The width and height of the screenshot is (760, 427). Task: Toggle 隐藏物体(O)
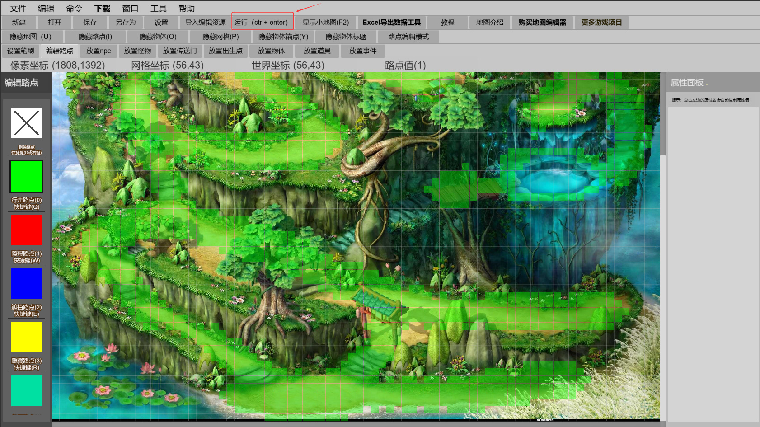point(158,37)
